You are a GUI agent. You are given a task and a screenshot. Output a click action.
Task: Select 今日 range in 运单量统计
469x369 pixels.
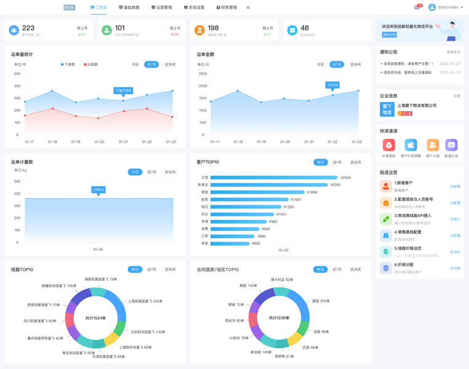coord(135,65)
